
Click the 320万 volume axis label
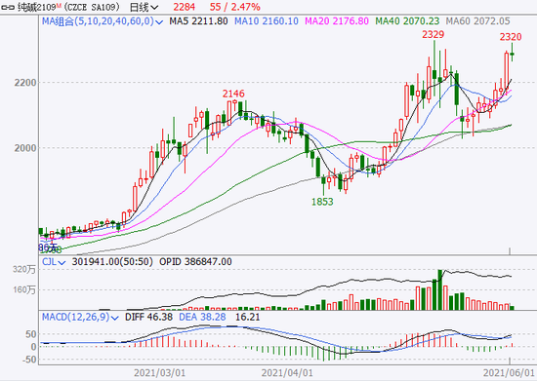24,270
